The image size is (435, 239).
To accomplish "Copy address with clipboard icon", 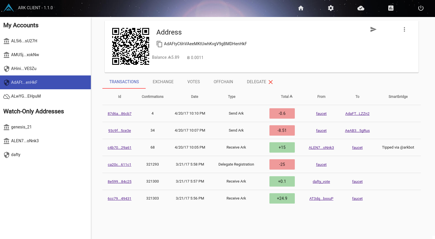I will [x=159, y=44].
